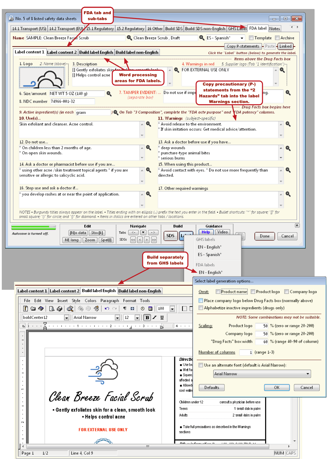Open magnifier beside the Warnings (subject-specific) box
This screenshot has height=459, width=330.
[x=288, y=124]
